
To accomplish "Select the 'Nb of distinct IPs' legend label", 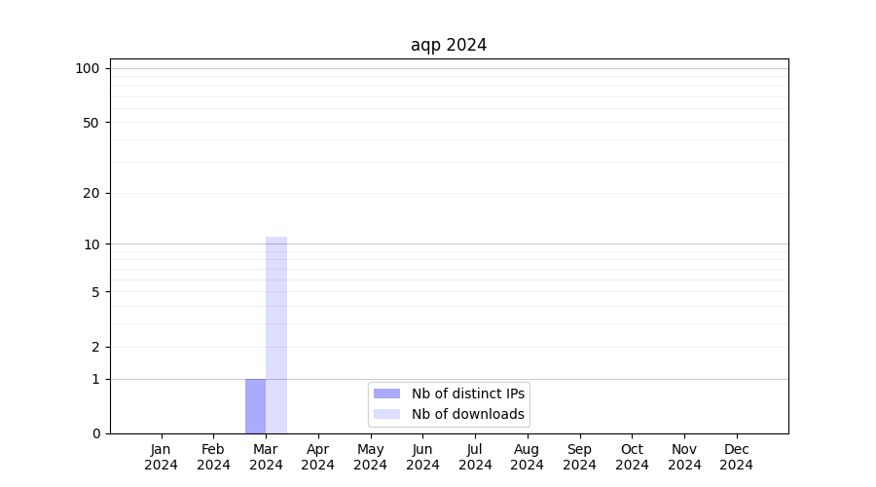I will [467, 393].
